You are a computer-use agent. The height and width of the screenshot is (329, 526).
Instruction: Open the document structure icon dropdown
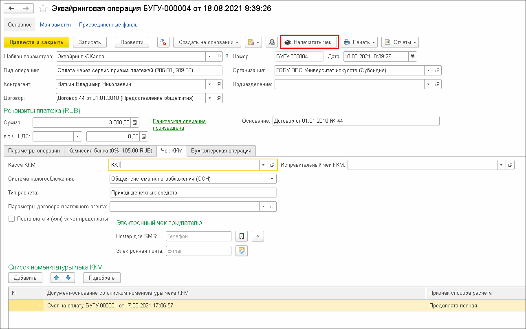tap(254, 42)
